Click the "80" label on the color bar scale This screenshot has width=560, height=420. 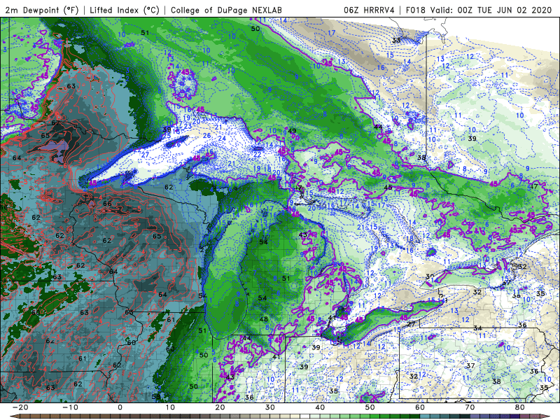click(x=520, y=407)
